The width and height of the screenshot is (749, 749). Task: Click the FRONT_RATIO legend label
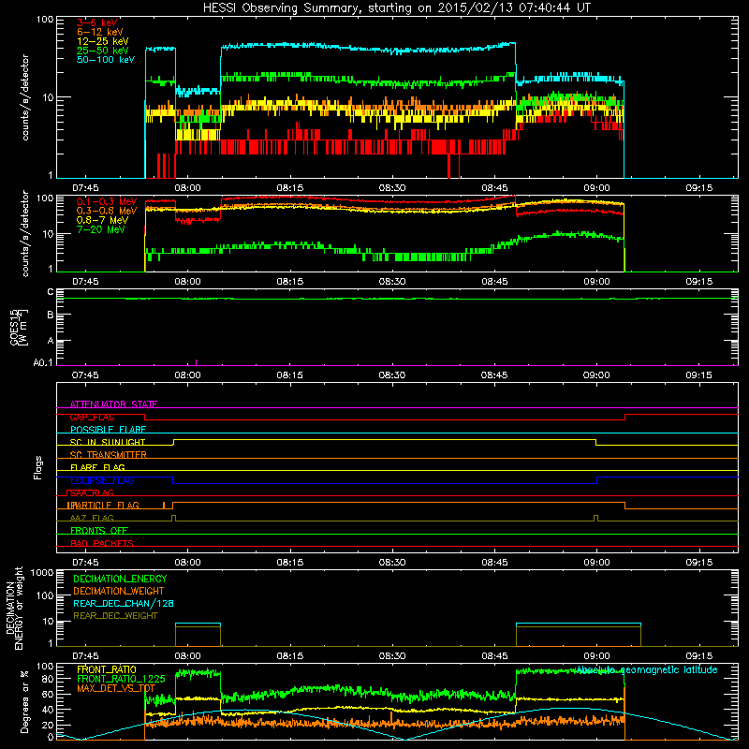pos(107,670)
